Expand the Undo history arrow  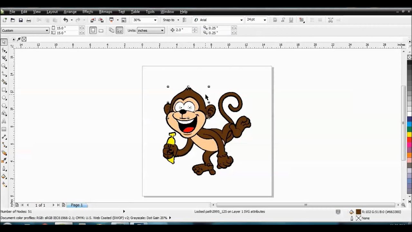coord(71,20)
